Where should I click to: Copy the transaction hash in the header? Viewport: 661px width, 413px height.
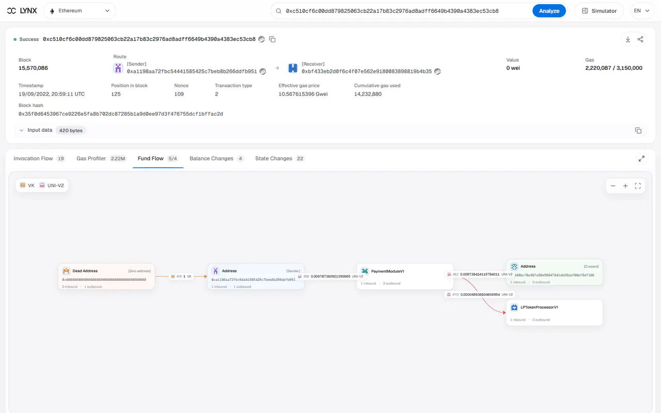(273, 39)
